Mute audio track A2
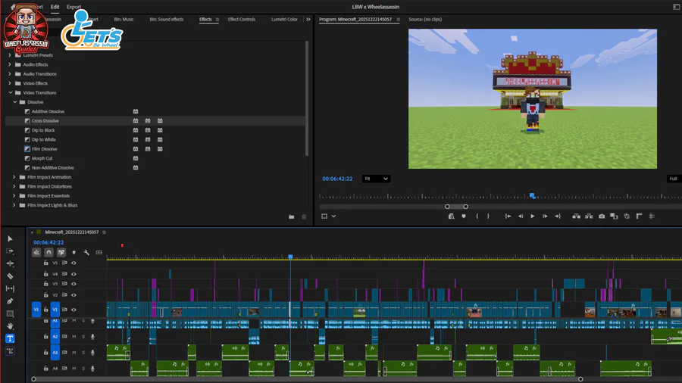 click(74, 337)
